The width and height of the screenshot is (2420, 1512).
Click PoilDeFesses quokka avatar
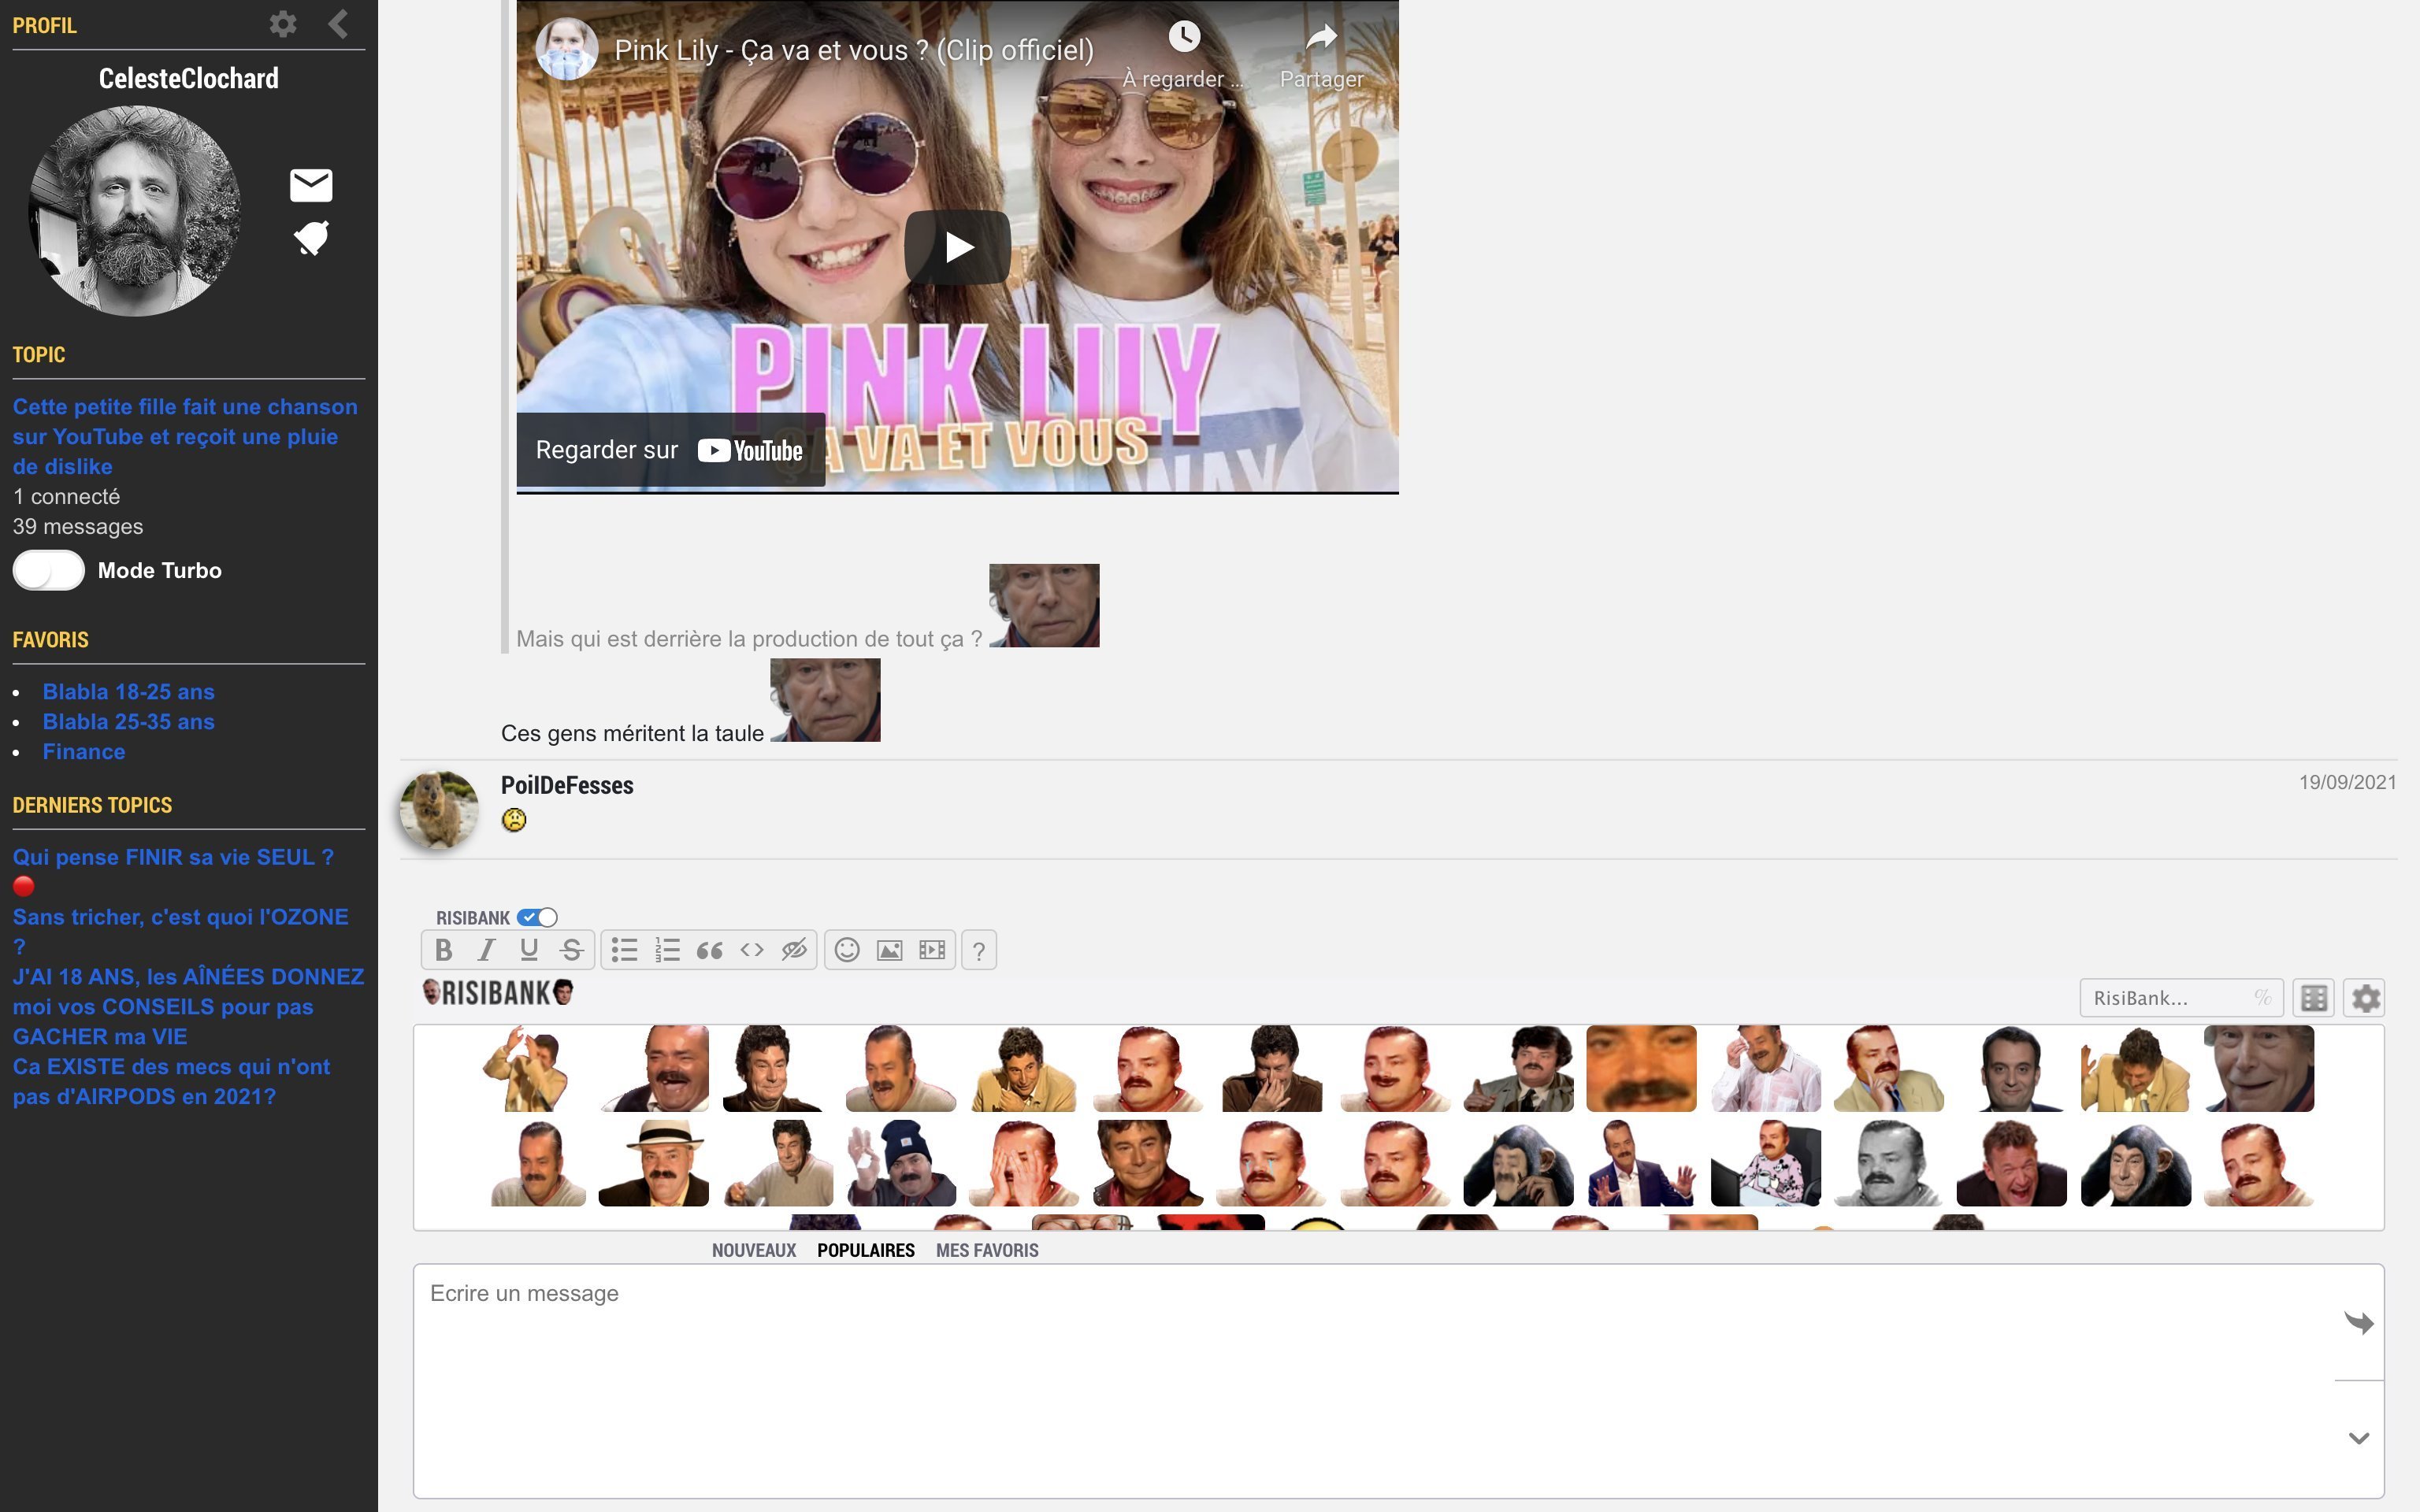tap(438, 809)
